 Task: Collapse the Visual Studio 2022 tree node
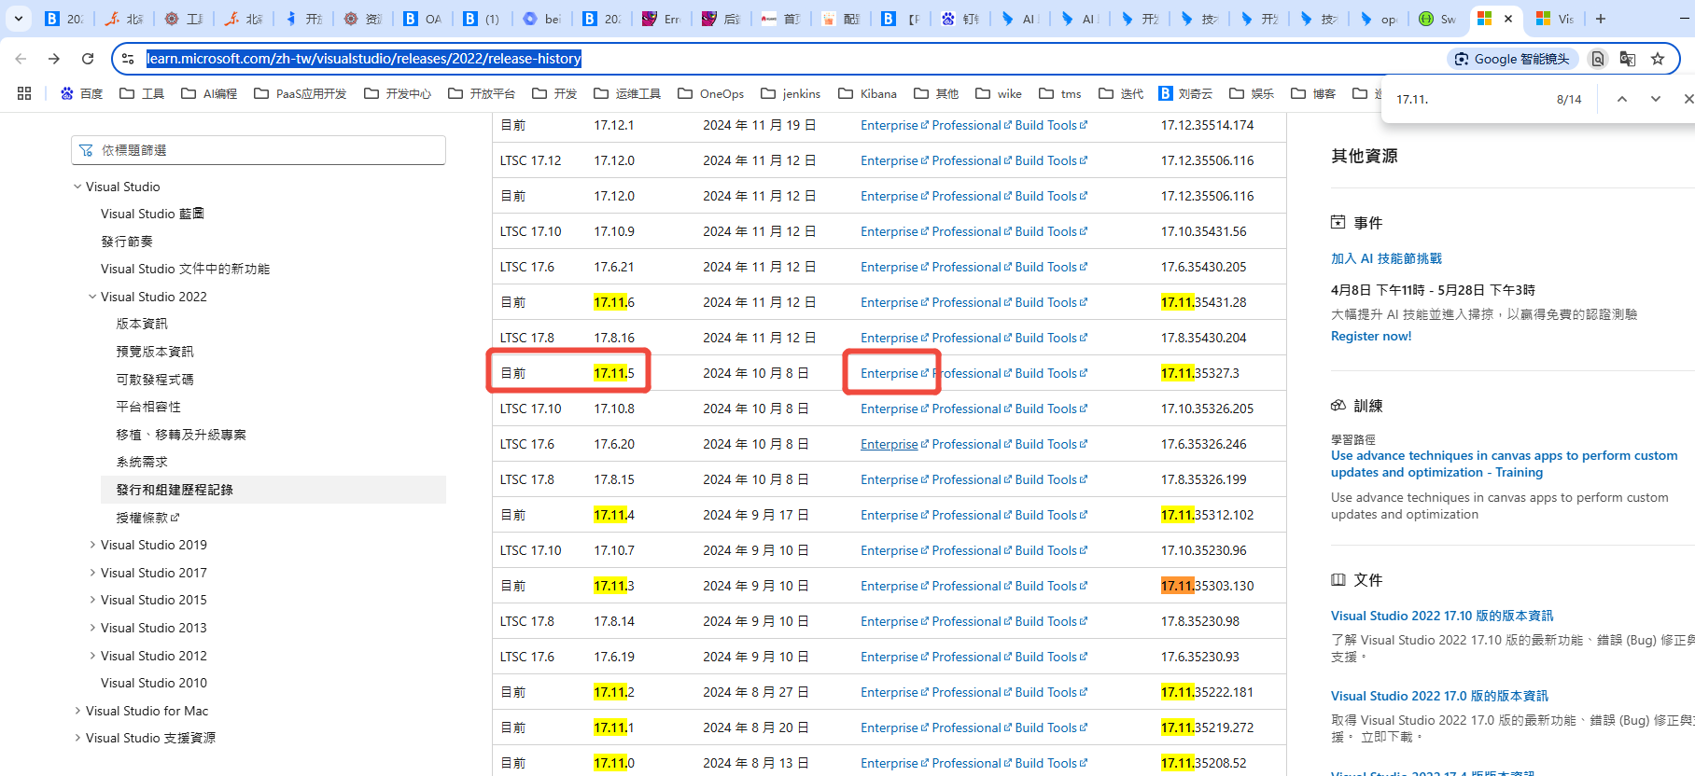pyautogui.click(x=92, y=297)
